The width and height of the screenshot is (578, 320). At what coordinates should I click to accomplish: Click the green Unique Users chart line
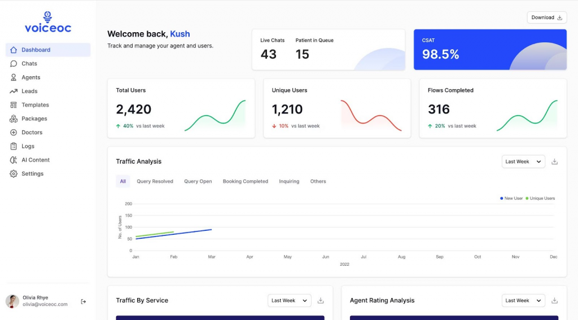tap(155, 234)
